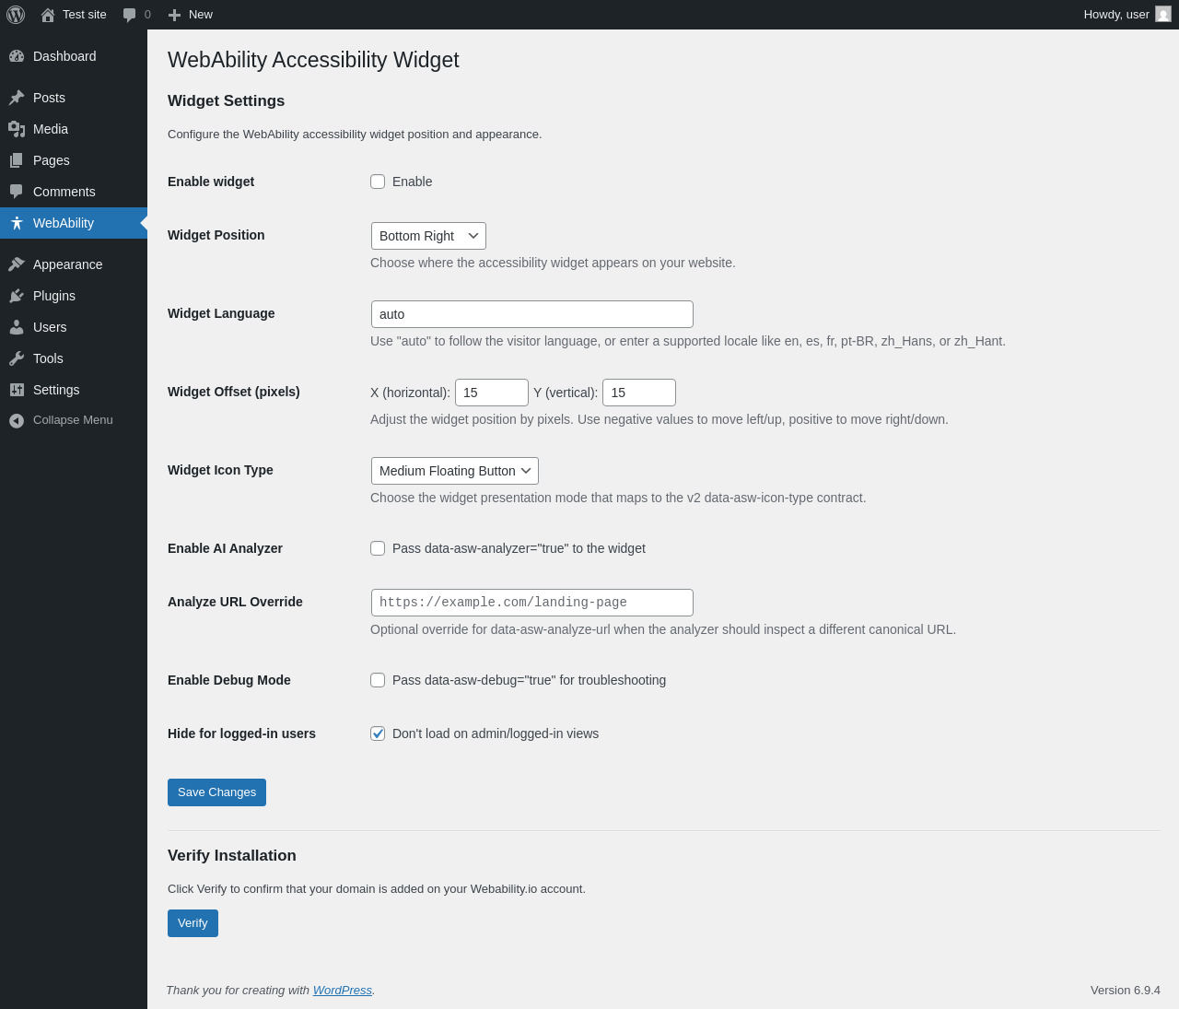Click the WordPress logo icon

(x=16, y=15)
